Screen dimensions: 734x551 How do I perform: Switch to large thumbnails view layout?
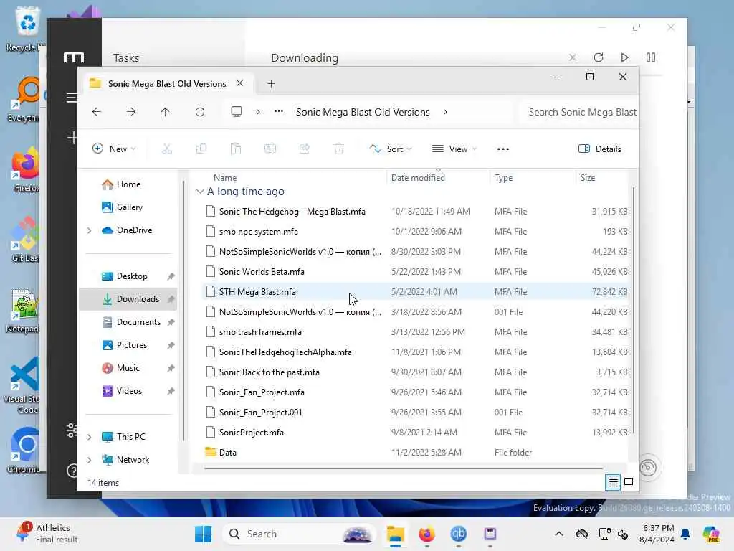click(x=629, y=482)
